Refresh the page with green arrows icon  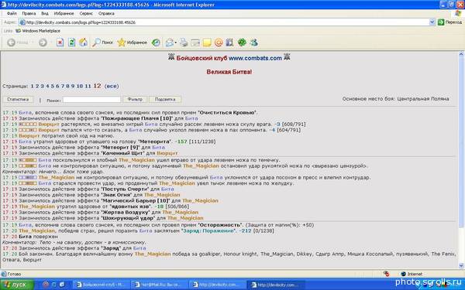coord(71,43)
